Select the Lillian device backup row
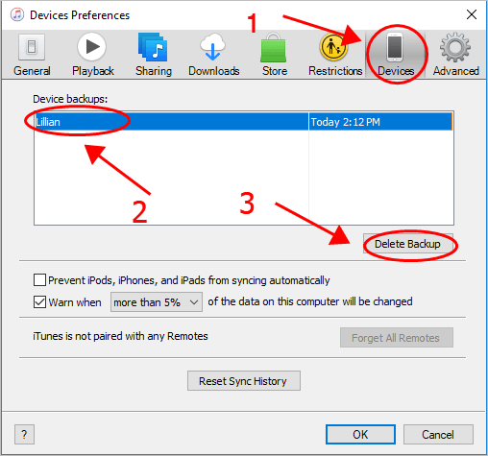Screen dimensions: 488x456 click(243, 122)
